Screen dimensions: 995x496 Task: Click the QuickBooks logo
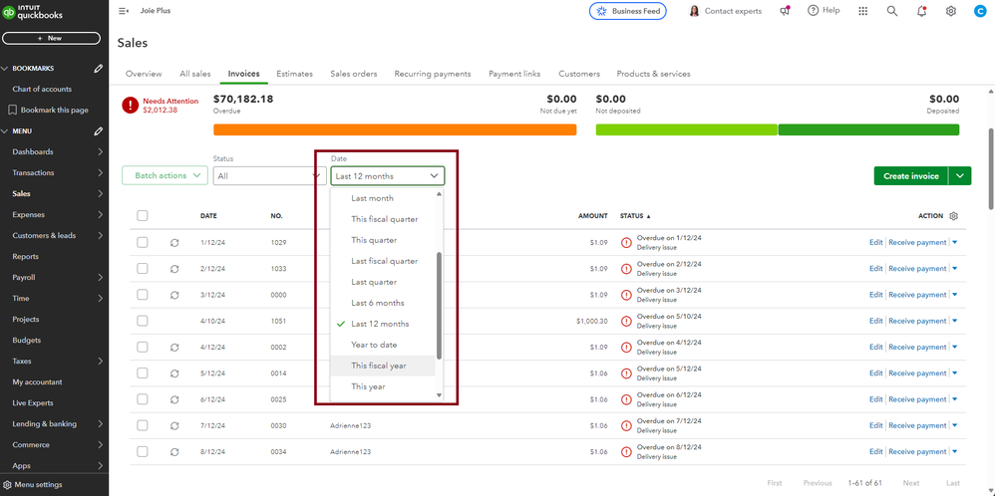32,12
